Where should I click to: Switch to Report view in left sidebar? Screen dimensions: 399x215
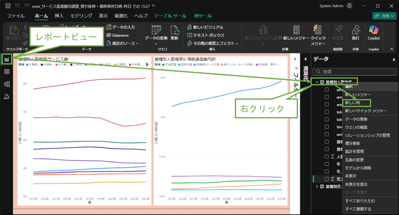coord(7,59)
